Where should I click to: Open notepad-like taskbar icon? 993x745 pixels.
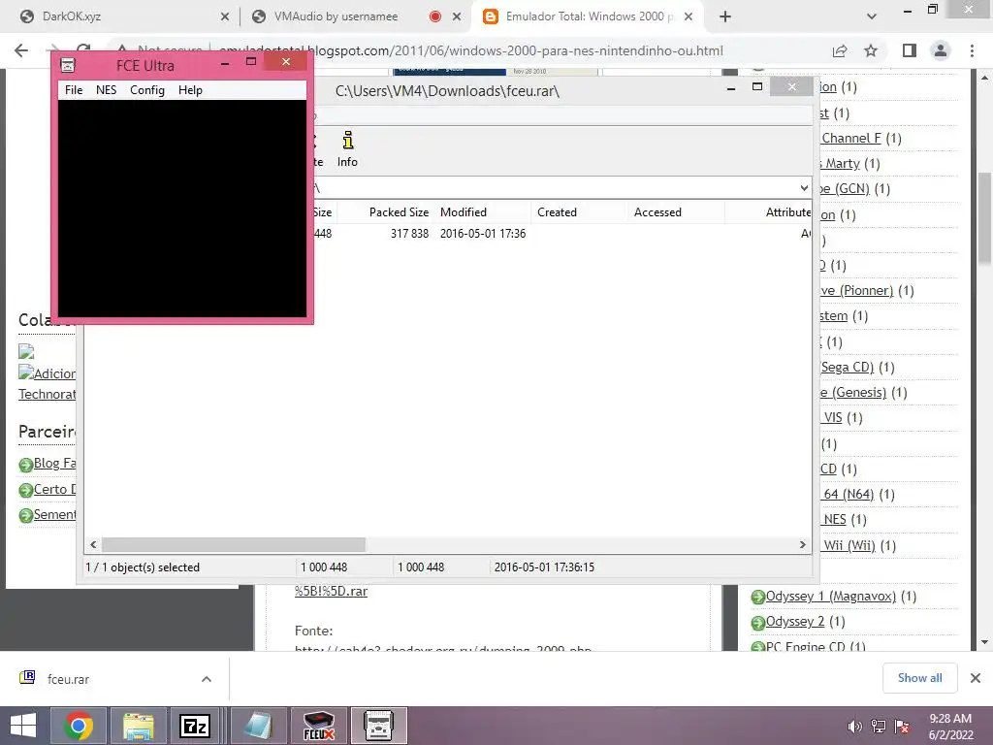pyautogui.click(x=257, y=726)
